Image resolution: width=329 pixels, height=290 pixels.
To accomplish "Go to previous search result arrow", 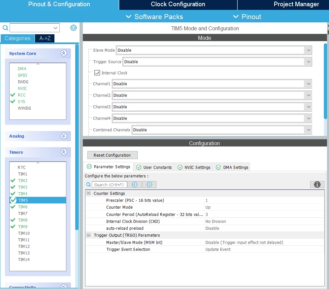I will click(x=135, y=184).
